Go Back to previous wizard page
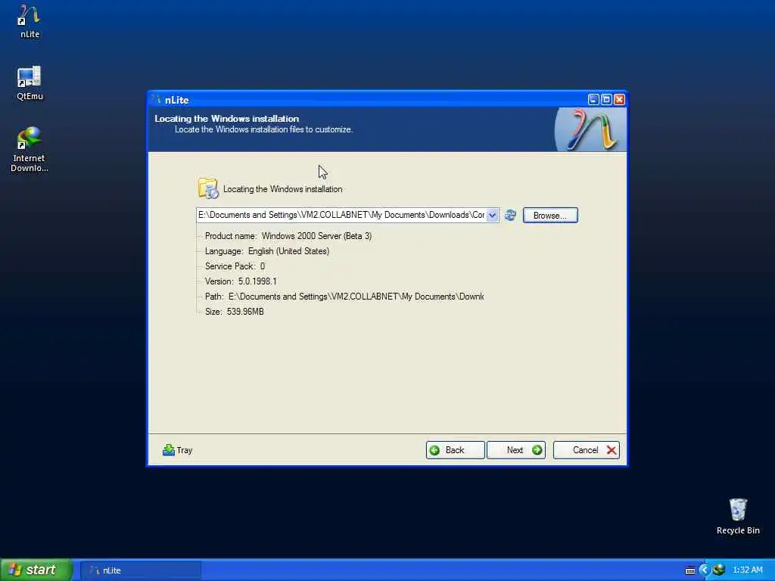The height and width of the screenshot is (581, 775). point(455,450)
